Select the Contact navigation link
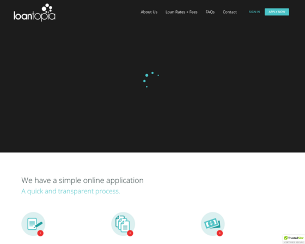The height and width of the screenshot is (244, 305). [229, 12]
